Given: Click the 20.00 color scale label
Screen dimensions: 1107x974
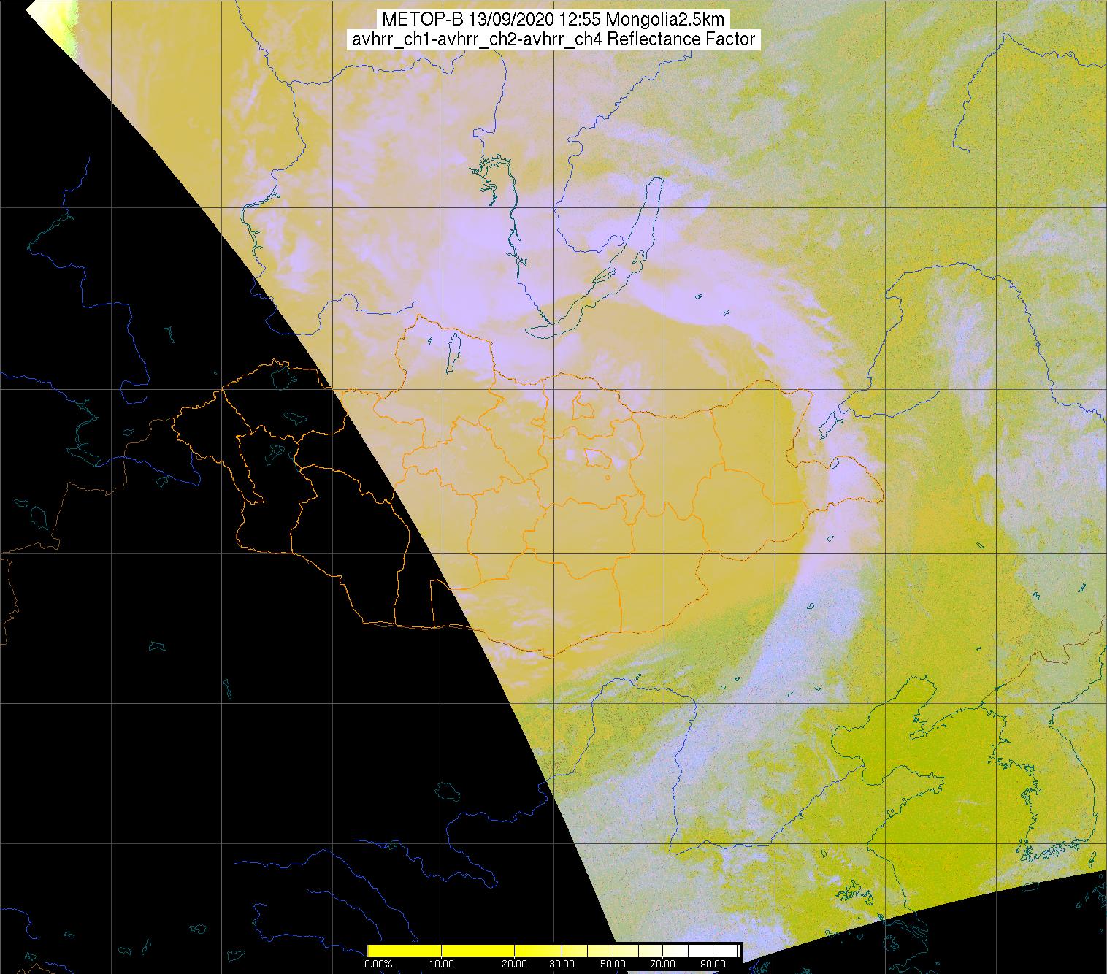Looking at the screenshot, I should (x=515, y=964).
